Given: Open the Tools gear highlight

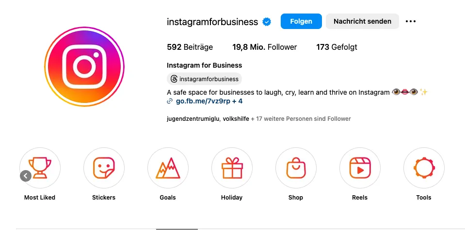Looking at the screenshot, I should (x=424, y=168).
